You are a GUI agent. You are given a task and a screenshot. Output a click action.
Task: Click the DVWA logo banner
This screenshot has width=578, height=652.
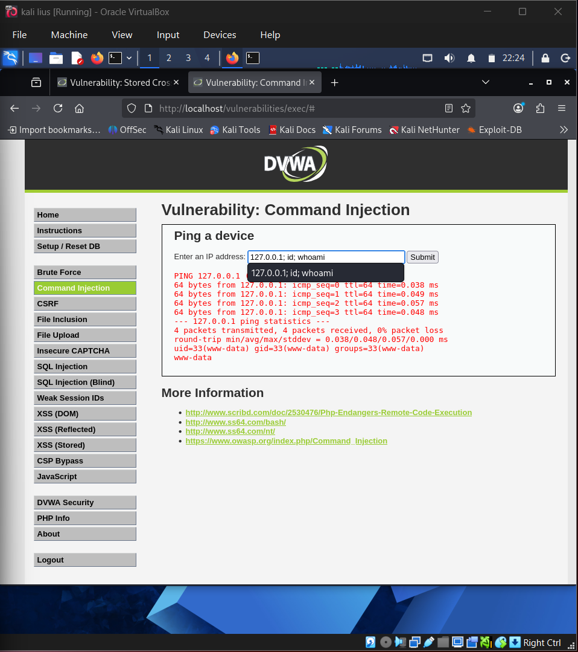click(x=296, y=164)
